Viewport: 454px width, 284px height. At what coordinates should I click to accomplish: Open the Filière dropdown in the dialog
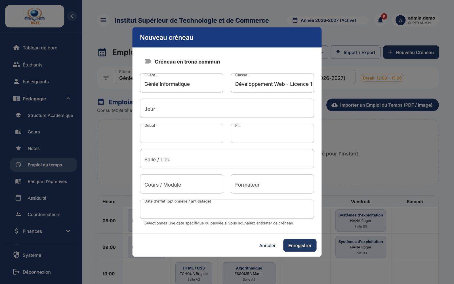point(181,83)
